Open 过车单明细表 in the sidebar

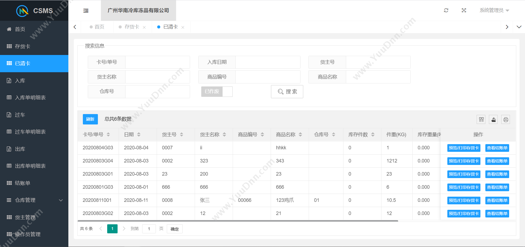[34, 132]
